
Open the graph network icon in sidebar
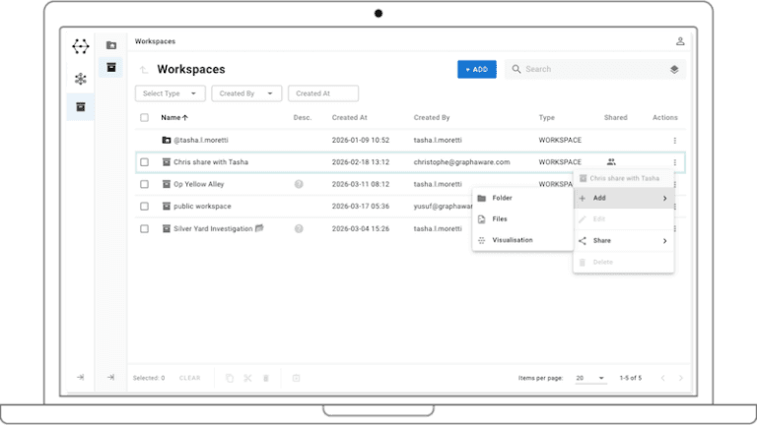tap(81, 78)
